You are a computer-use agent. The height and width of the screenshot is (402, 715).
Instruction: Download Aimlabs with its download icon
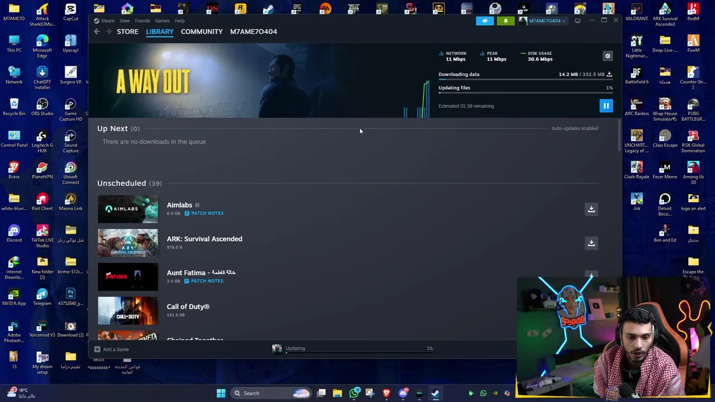(591, 209)
